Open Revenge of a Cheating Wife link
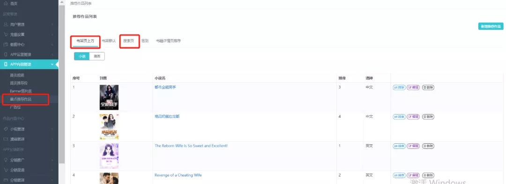 coord(178,175)
